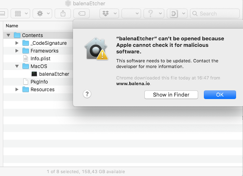This screenshot has width=243, height=176.
Task: Open the blank toolbar dropdown button
Action: tap(131, 13)
